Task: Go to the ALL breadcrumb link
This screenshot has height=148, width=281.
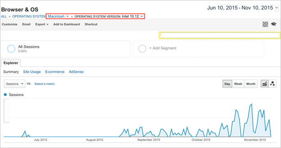Action: pyautogui.click(x=4, y=16)
